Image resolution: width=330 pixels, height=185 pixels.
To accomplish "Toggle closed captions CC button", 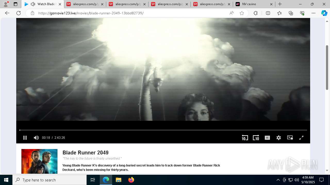I will (267, 138).
